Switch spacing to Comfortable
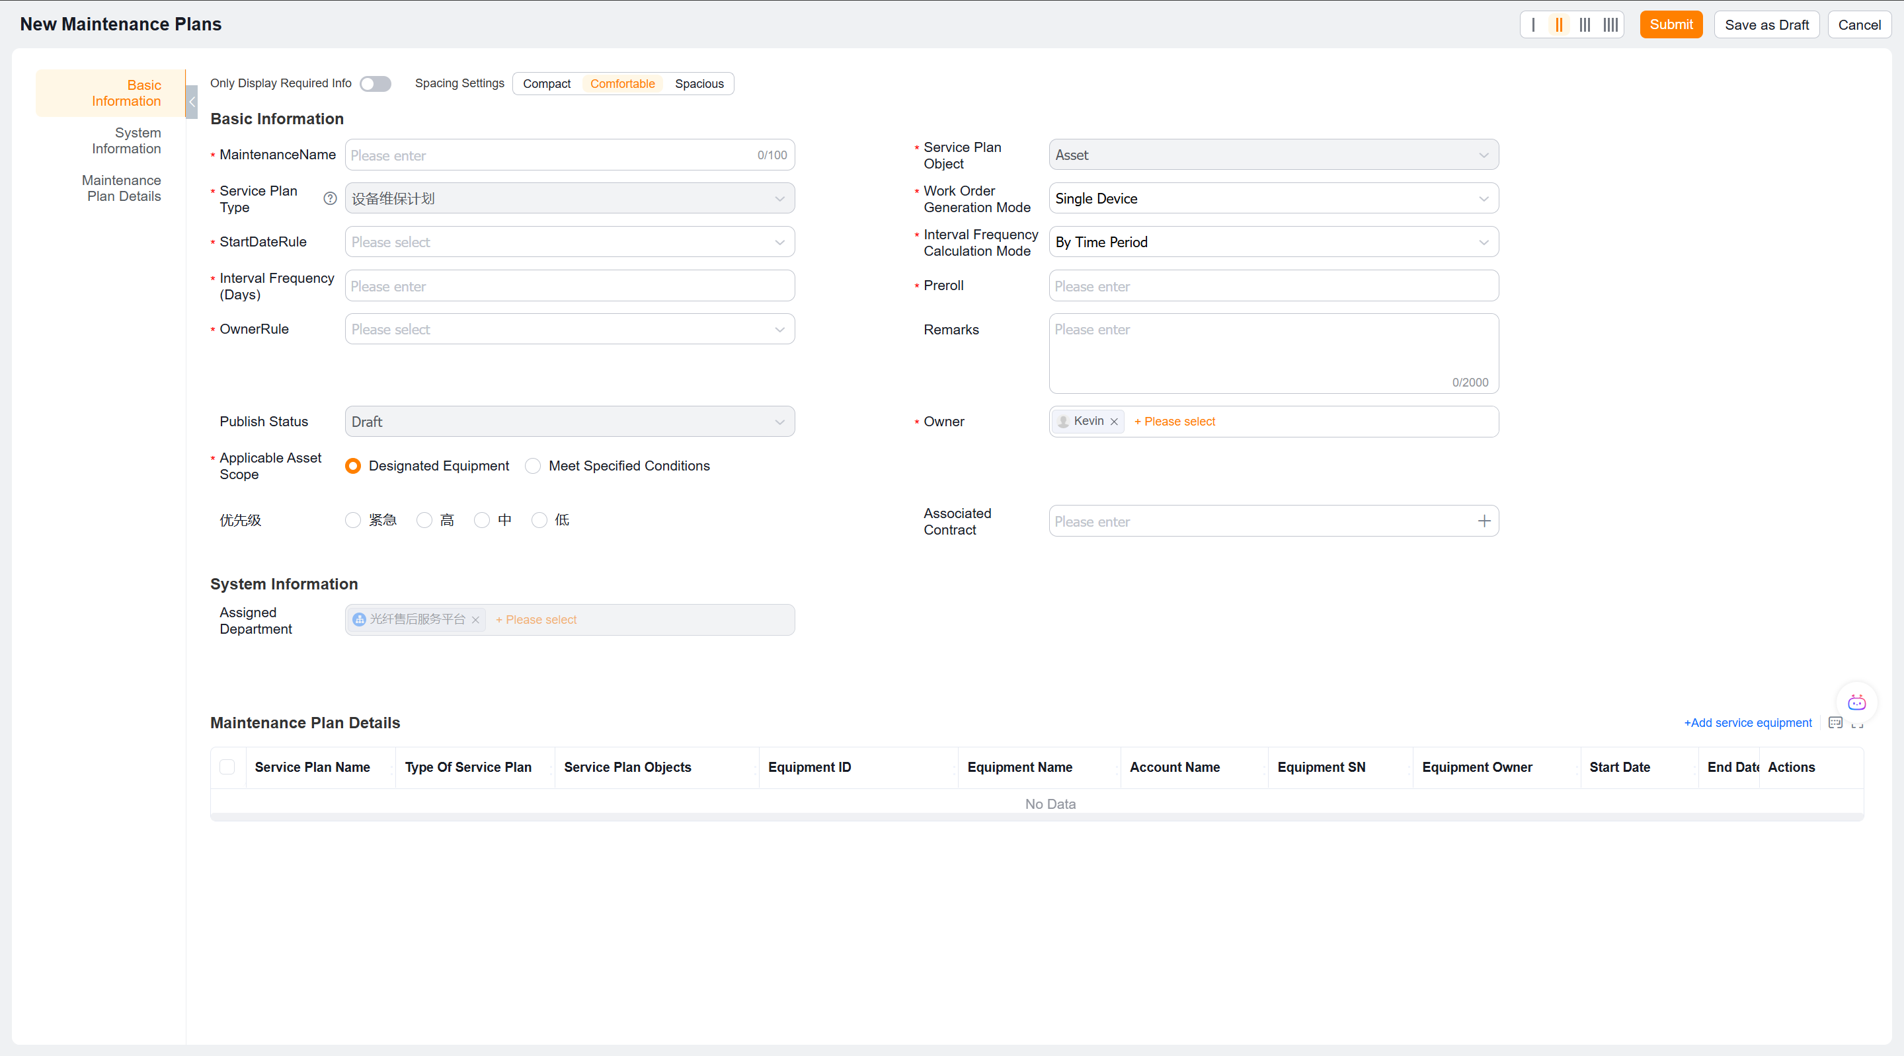The height and width of the screenshot is (1056, 1904). click(x=622, y=83)
